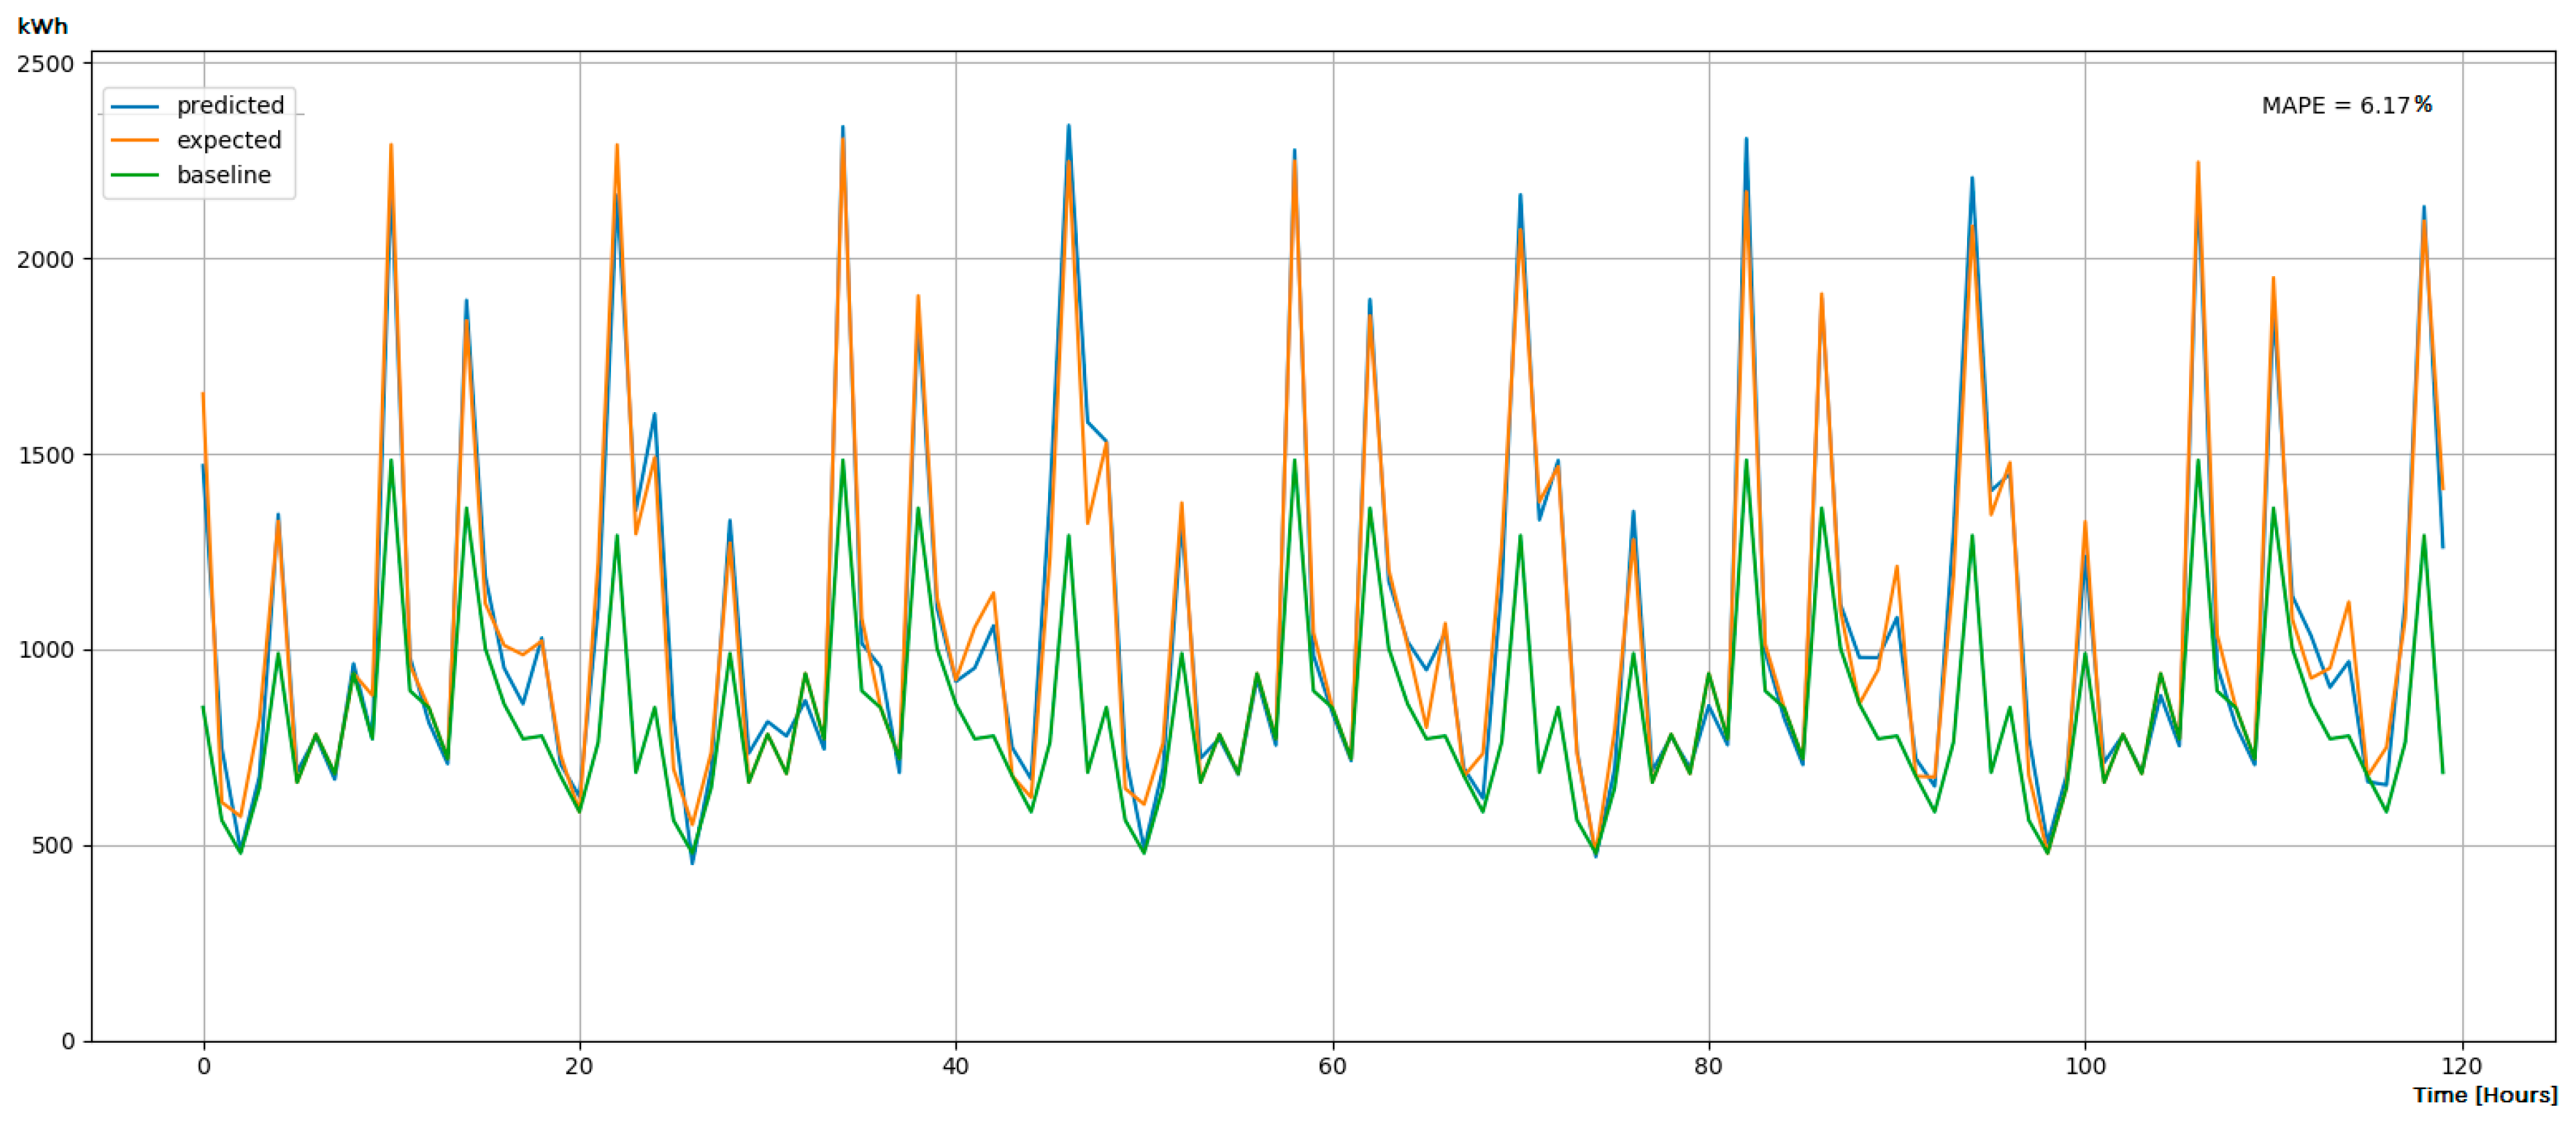This screenshot has height=1128, width=2576.
Task: Click the kWh y-axis unit label
Action: tap(42, 27)
